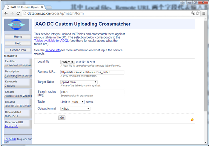The height and width of the screenshot is (146, 209).
Task: Click the translate page icon
Action: point(193,13)
